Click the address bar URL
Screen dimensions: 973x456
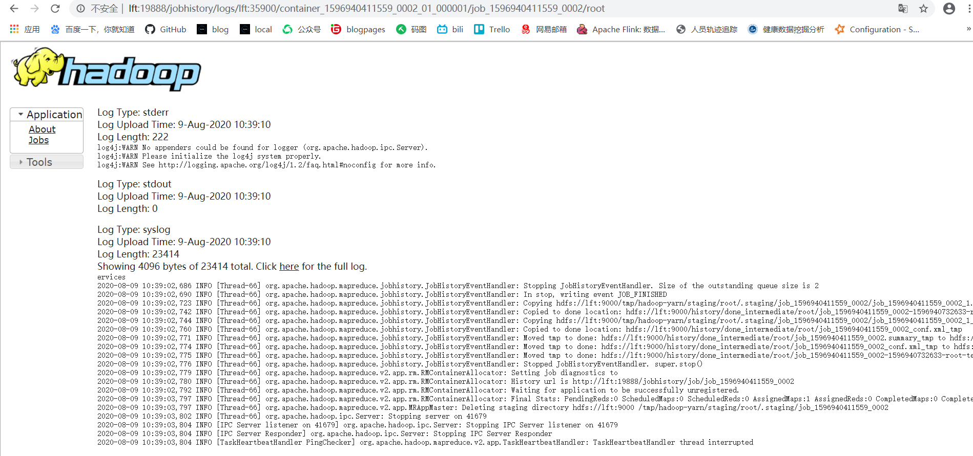(x=366, y=9)
